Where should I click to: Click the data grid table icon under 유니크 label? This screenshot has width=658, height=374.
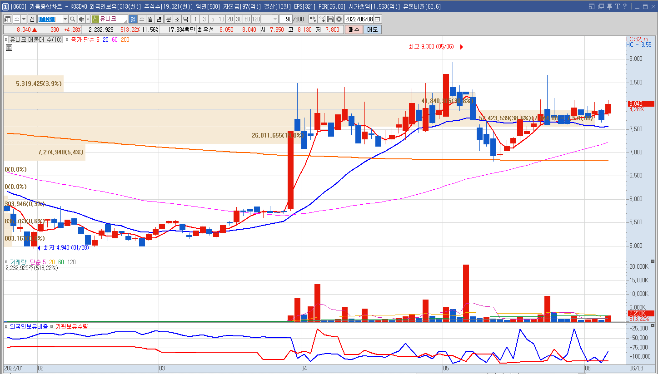coord(9,47)
